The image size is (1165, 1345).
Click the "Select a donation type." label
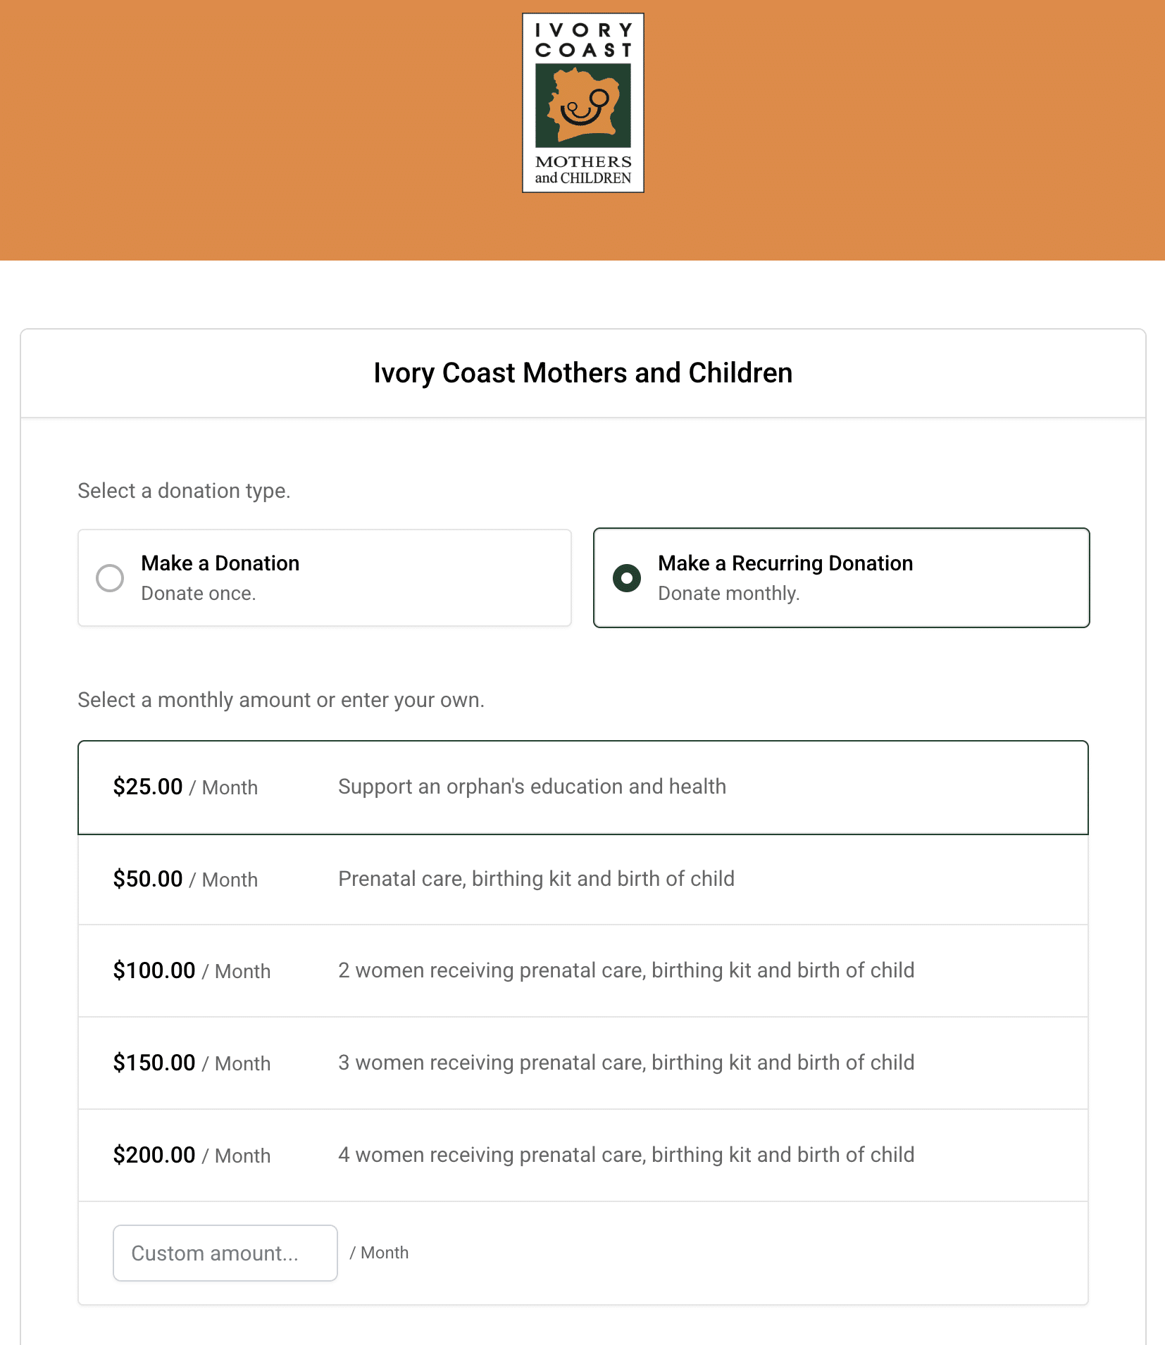point(185,491)
